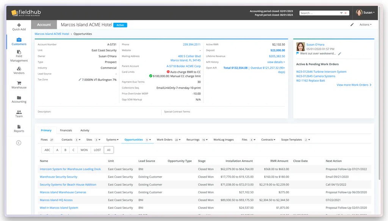Click the Team sidebar icon
388x221 pixels.
click(x=19, y=113)
